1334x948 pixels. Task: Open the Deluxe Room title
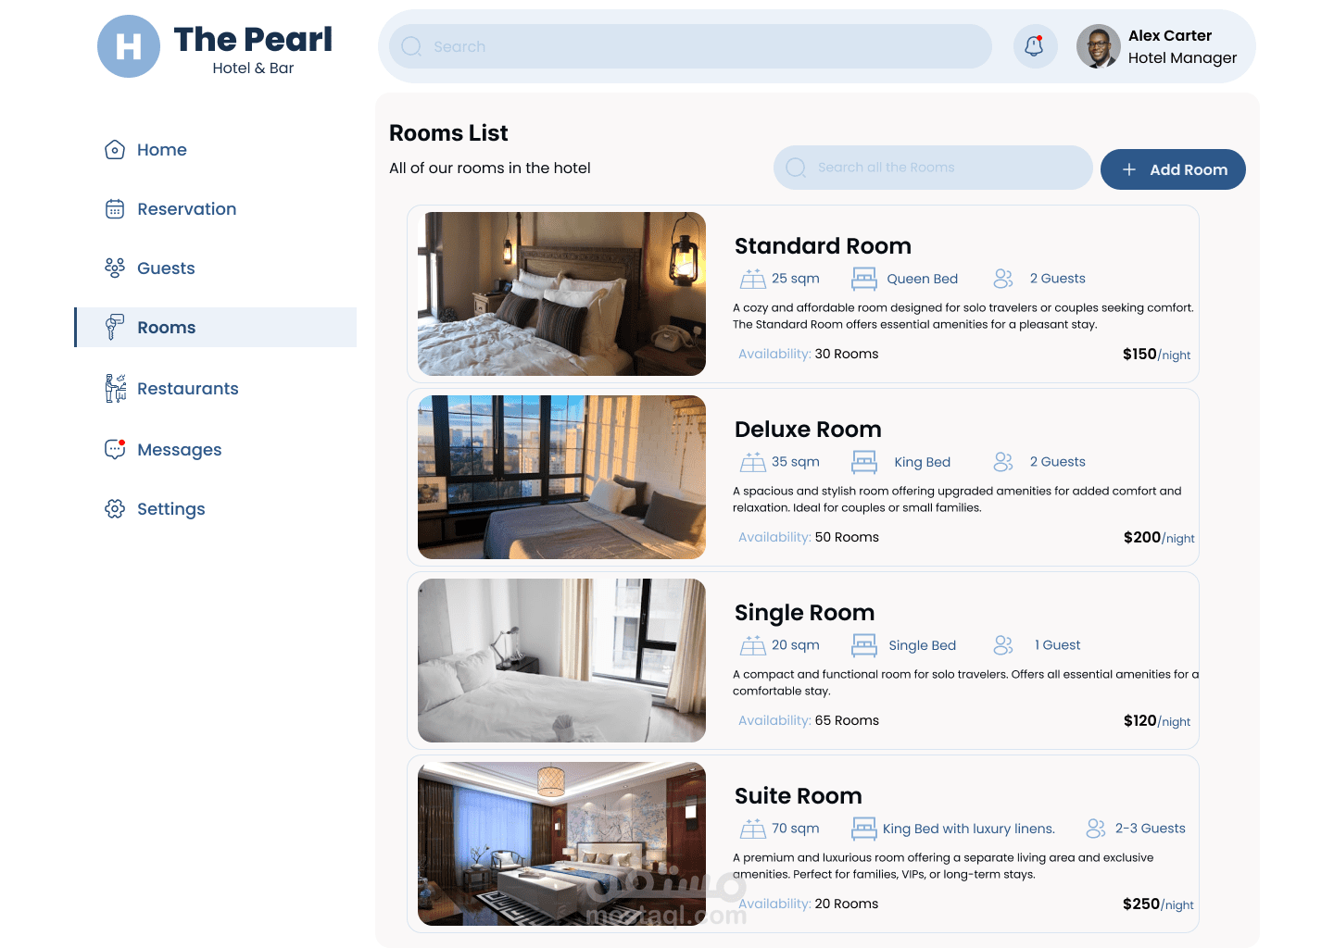(x=808, y=430)
